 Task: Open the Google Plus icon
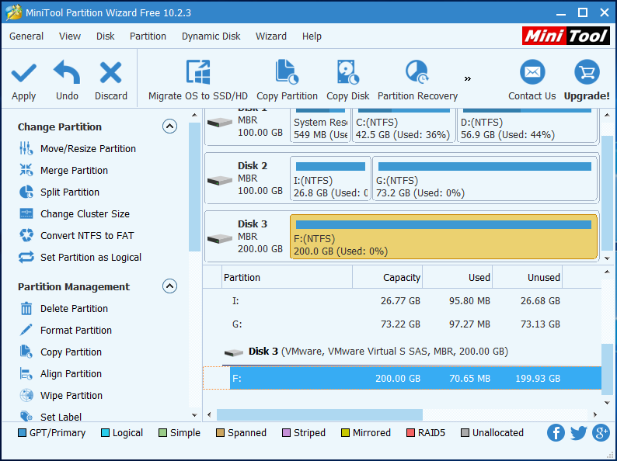(601, 433)
